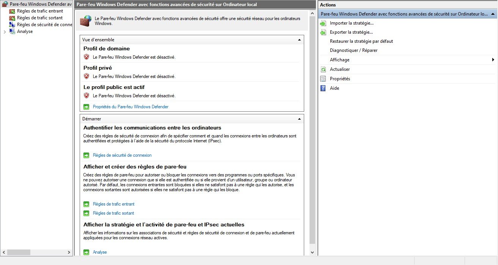Image resolution: width=498 pixels, height=265 pixels.
Task: Click the Aide help icon
Action: click(323, 88)
